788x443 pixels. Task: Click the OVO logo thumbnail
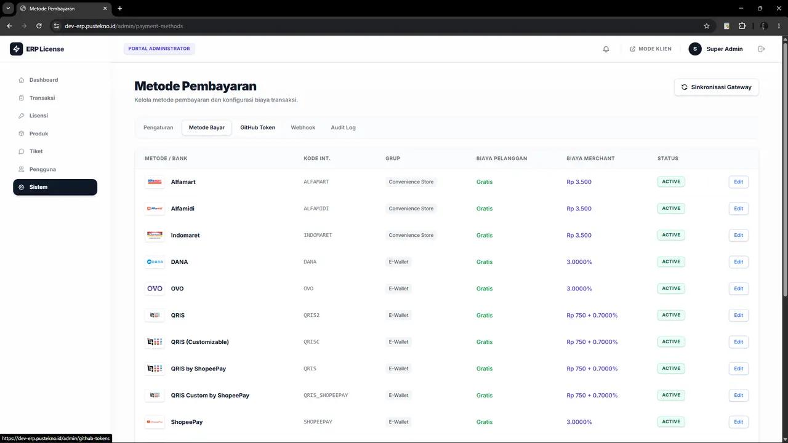coord(155,289)
